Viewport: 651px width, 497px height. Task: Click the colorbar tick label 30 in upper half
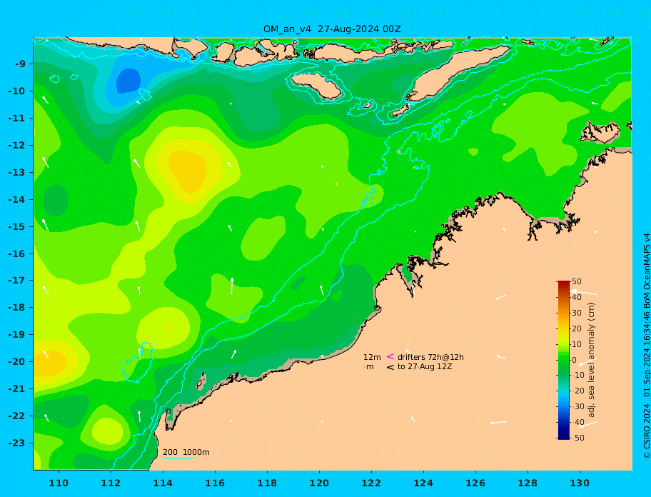click(577, 313)
